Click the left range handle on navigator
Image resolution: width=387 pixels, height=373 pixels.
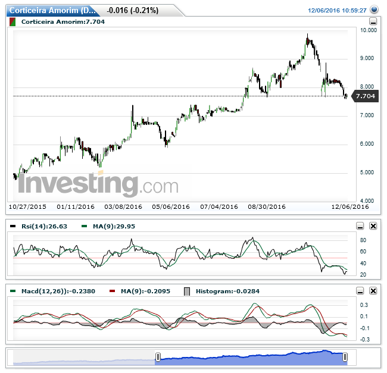tap(158, 357)
